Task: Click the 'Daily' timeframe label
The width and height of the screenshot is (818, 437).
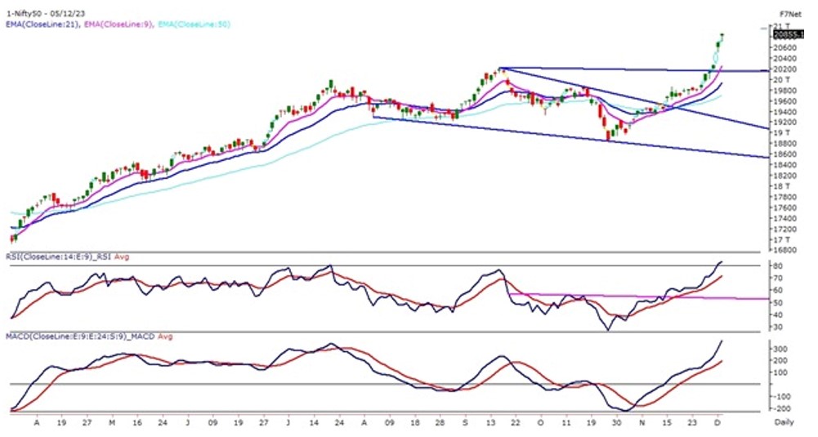Action: 784,421
